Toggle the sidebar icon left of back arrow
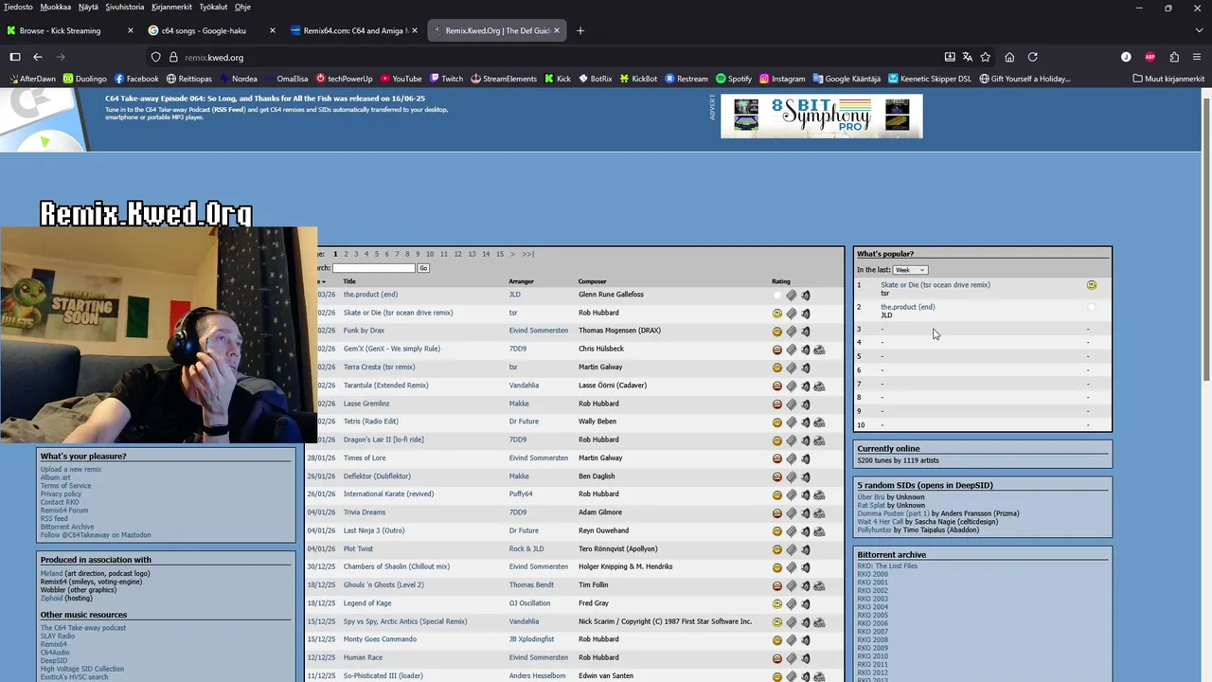 pos(15,57)
